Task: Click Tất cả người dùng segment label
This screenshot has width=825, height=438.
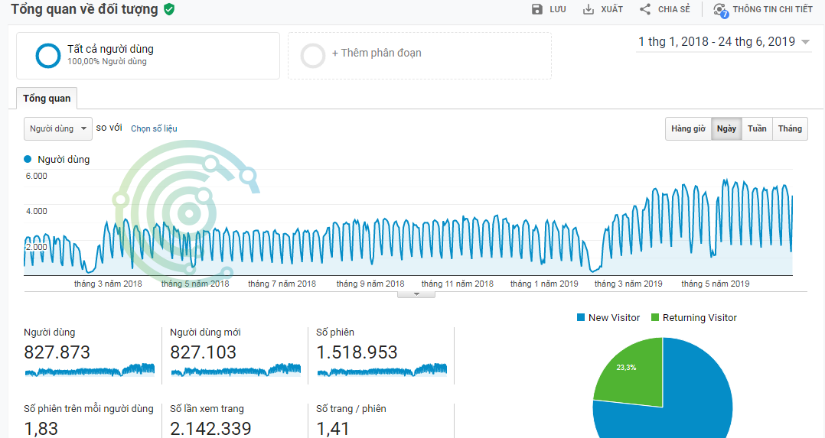Action: click(x=110, y=49)
